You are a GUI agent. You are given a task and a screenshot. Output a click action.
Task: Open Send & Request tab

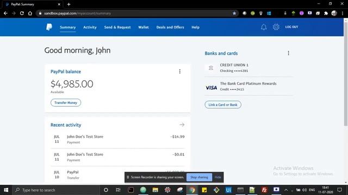point(117,27)
